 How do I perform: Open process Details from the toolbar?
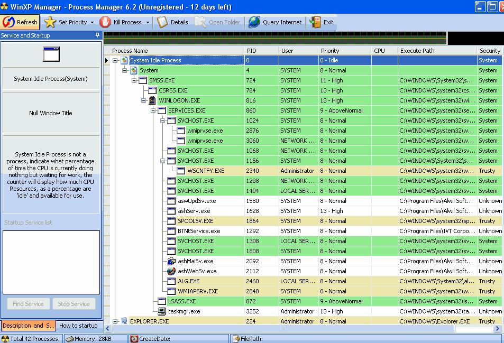coord(172,22)
